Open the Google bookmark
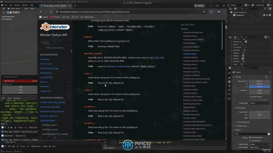 point(43,17)
